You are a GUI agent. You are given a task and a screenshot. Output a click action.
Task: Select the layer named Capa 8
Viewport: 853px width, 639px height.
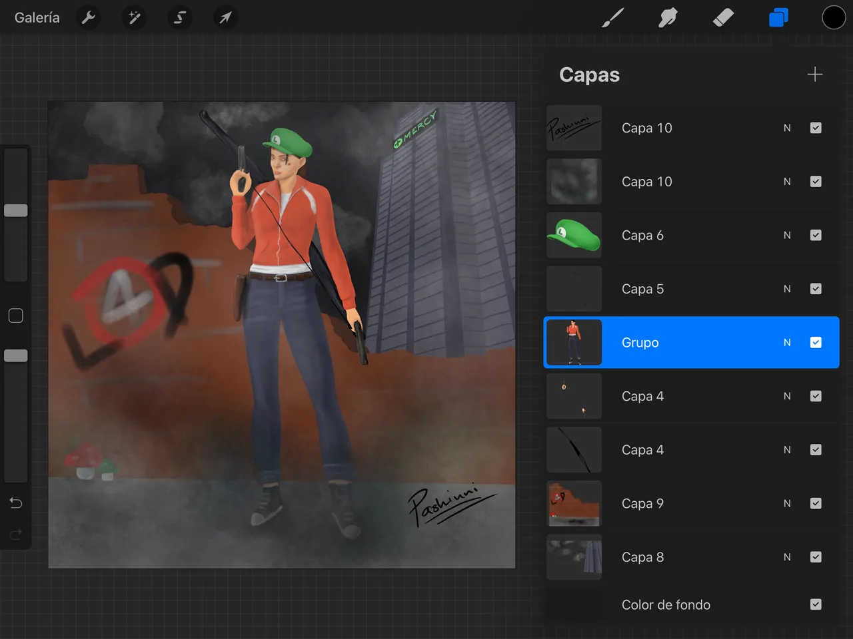[x=642, y=557]
